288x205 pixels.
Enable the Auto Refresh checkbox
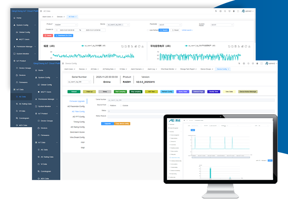(x=148, y=30)
